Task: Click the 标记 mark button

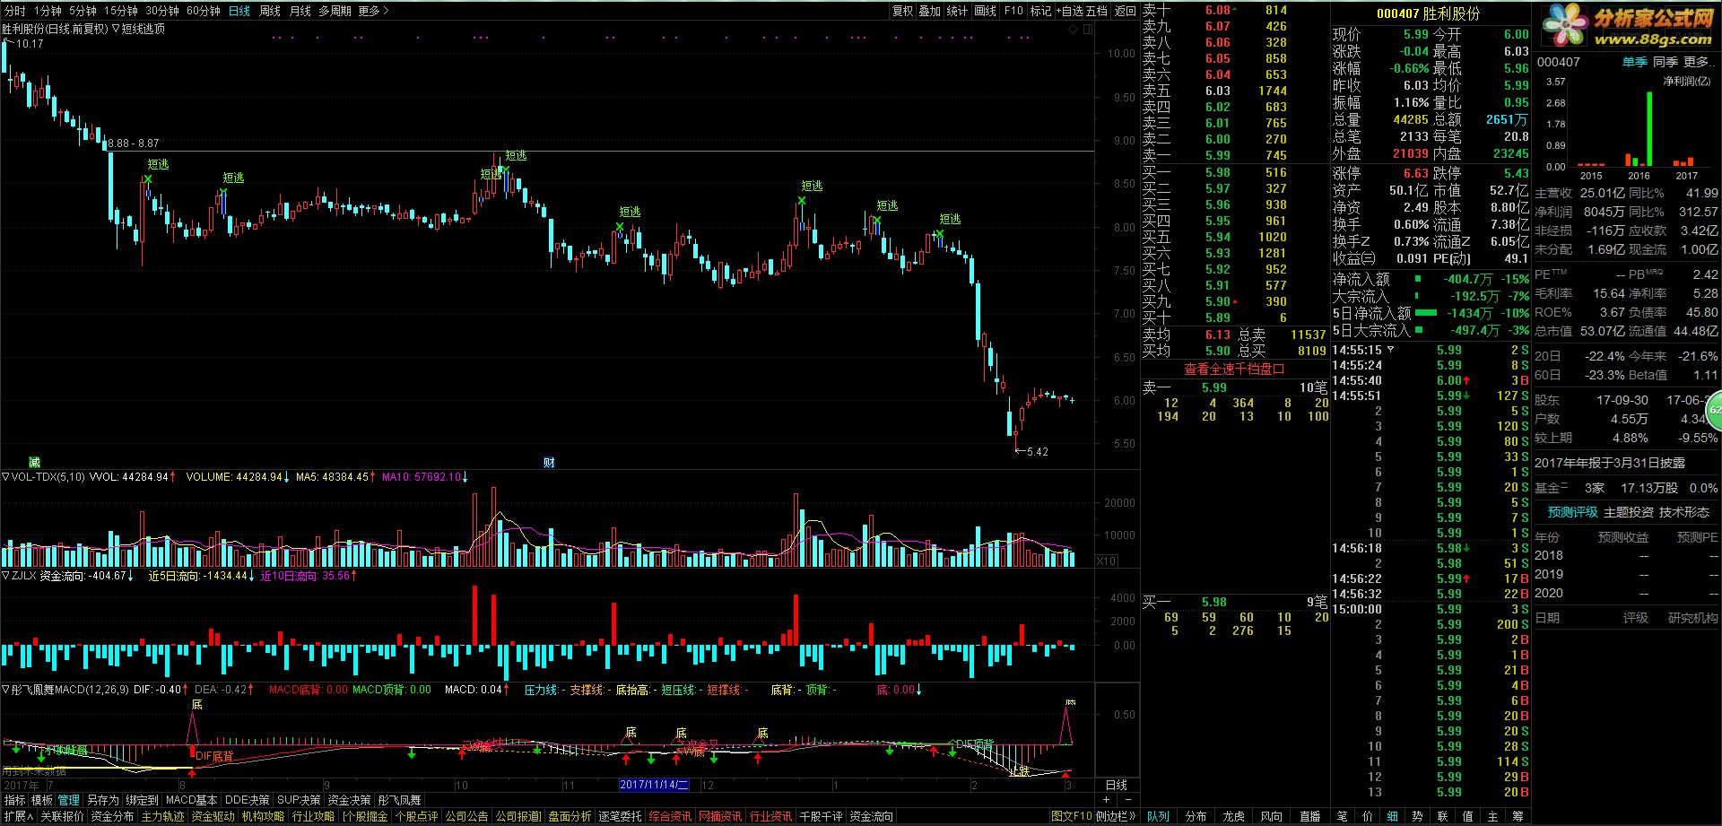Action: 1040,11
